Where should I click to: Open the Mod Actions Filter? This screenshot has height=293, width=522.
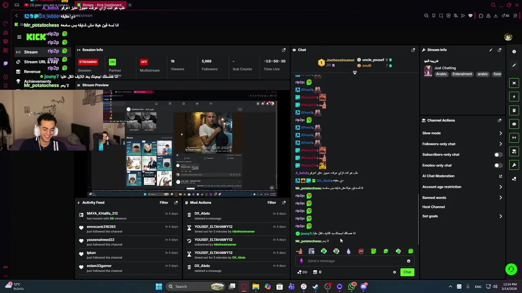(272, 203)
